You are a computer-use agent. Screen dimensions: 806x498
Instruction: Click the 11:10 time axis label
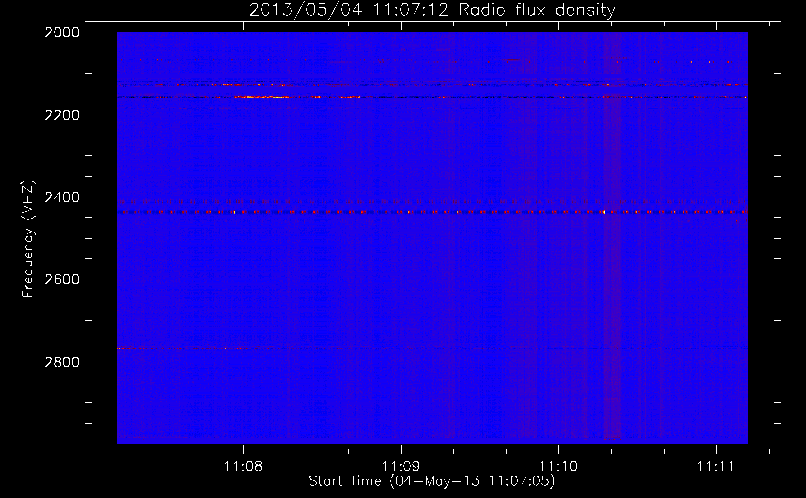pyautogui.click(x=558, y=467)
